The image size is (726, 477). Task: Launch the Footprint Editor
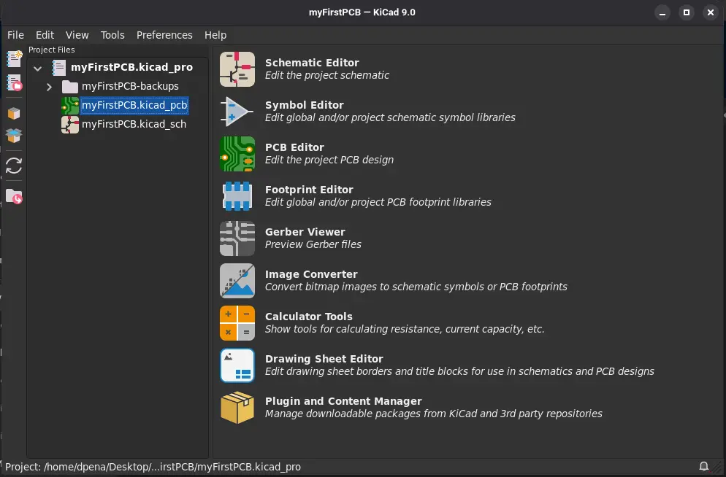point(309,195)
